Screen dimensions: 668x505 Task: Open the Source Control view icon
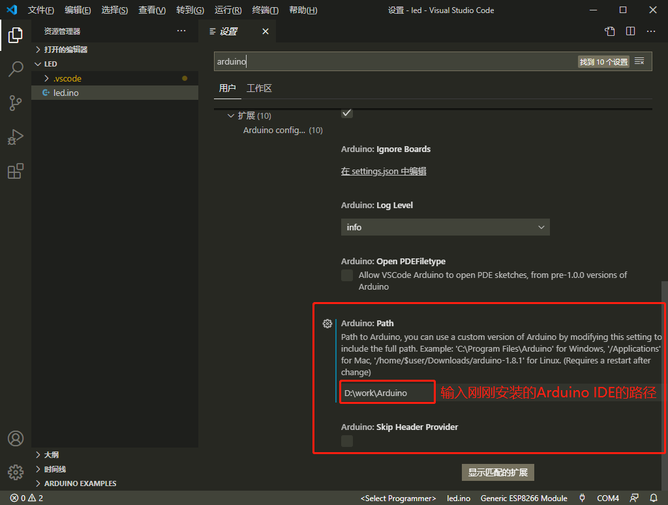coord(16,102)
